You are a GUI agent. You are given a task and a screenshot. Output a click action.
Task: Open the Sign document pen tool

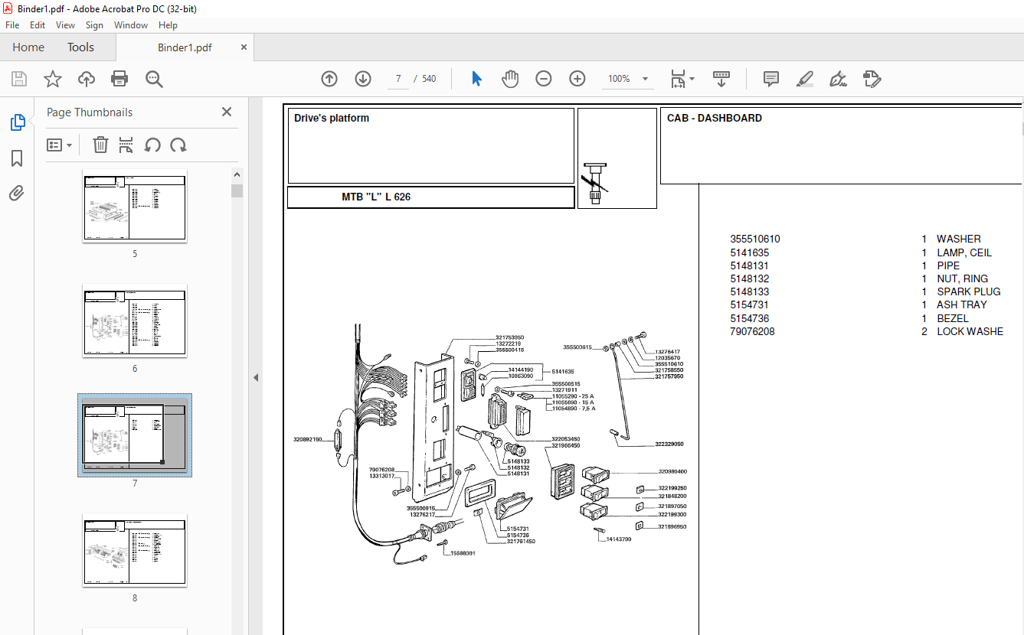point(838,79)
